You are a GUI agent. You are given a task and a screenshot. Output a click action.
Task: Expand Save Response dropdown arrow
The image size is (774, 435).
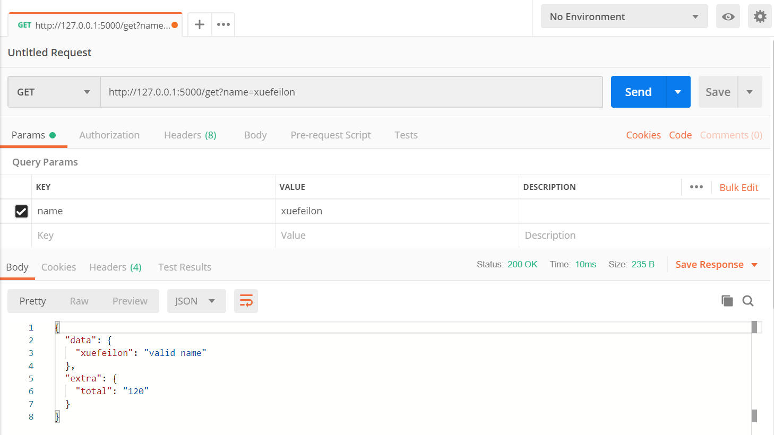pyautogui.click(x=754, y=265)
